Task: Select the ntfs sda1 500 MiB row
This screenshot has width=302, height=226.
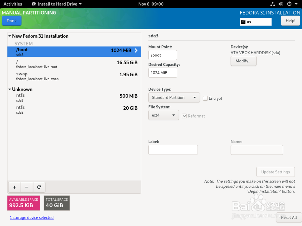Action: coord(74,97)
